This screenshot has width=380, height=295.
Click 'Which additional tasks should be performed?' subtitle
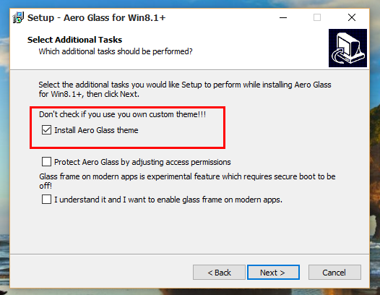116,51
